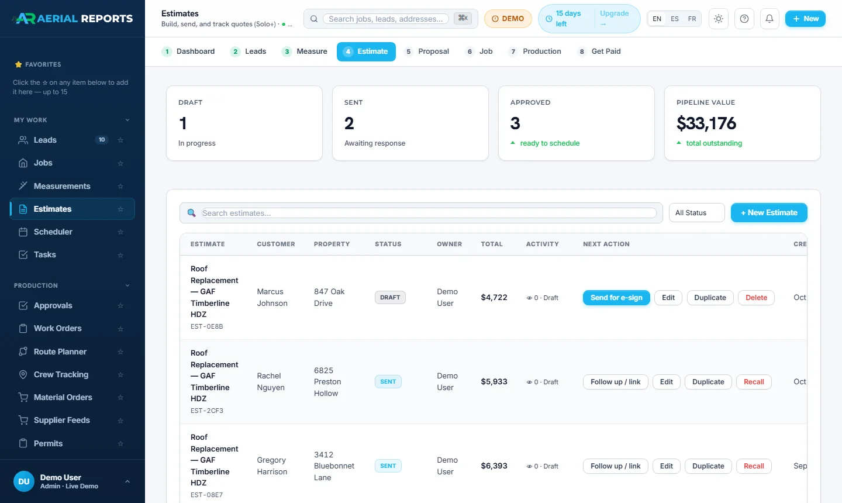This screenshot has width=842, height=503.
Task: Click the Work Orders clipboard icon
Action: pos(23,329)
